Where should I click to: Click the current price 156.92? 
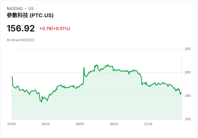(21, 28)
